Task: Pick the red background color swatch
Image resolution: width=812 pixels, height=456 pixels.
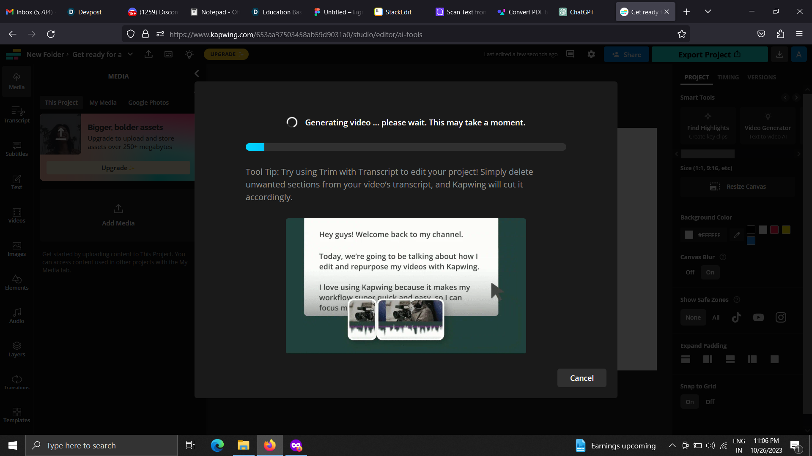Action: tap(774, 230)
